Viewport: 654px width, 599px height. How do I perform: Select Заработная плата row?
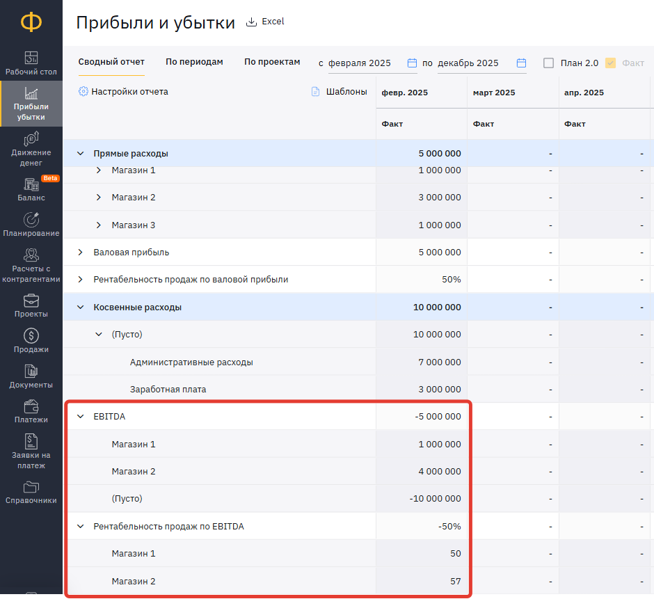pos(168,389)
